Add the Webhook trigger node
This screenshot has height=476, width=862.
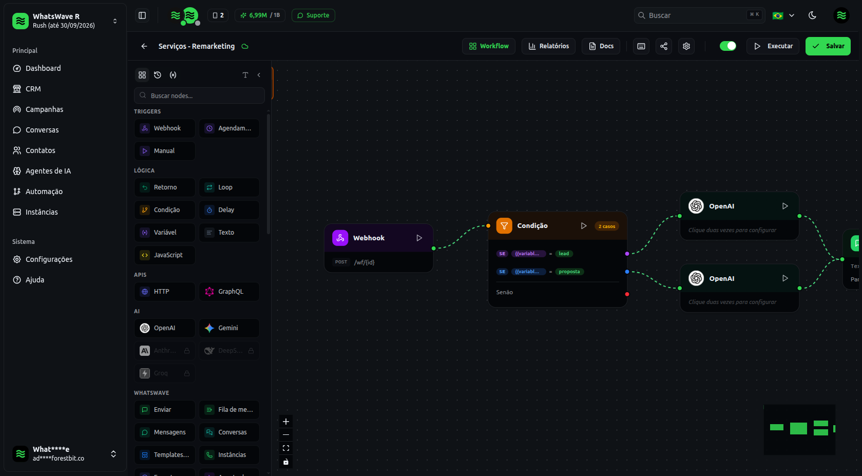tap(165, 128)
